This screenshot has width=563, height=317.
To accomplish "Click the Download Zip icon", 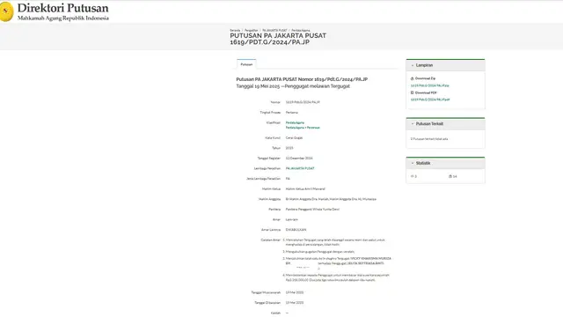I will 413,78.
